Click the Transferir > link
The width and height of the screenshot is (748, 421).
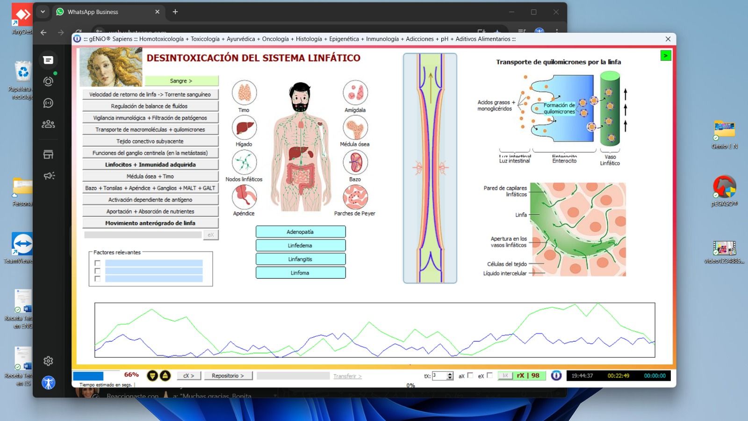[x=347, y=376]
